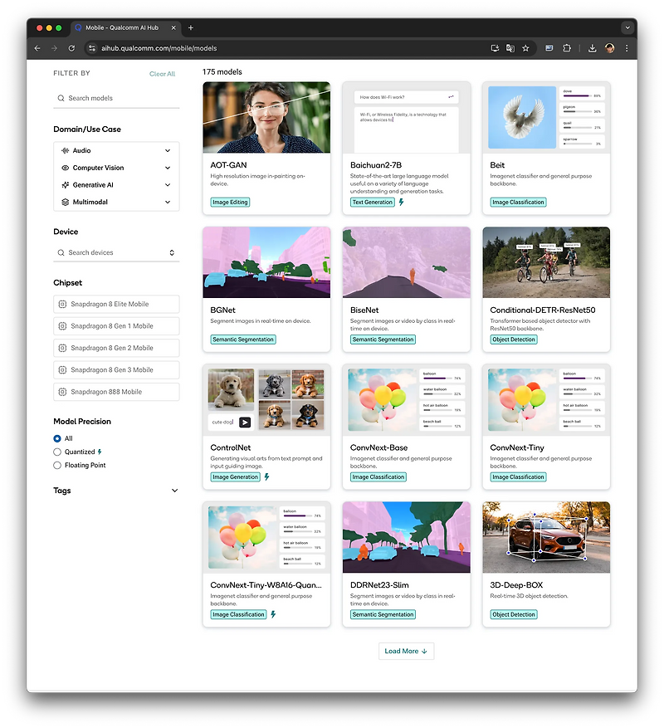
Task: Collapse the Multimodal dropdown
Action: pyautogui.click(x=168, y=202)
